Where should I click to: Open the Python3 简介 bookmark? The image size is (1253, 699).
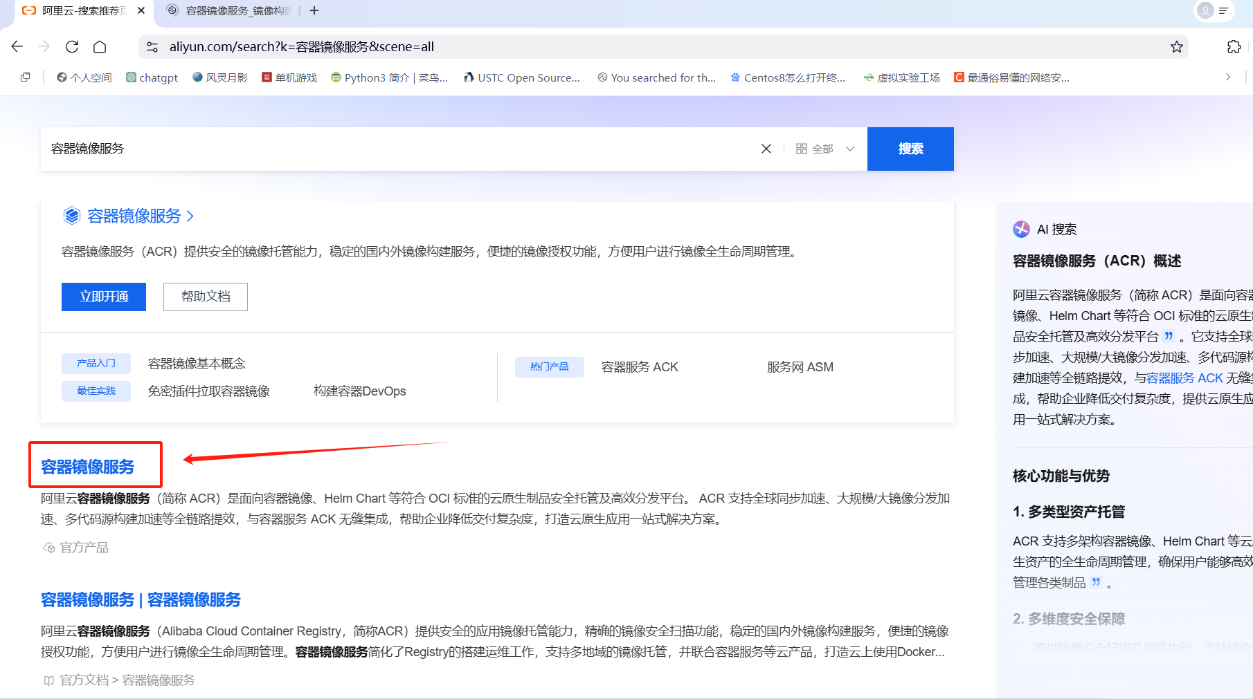click(390, 77)
